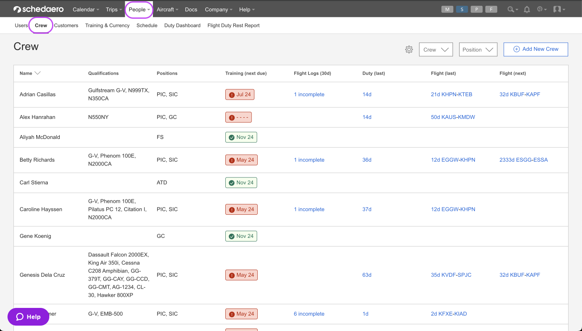Image resolution: width=582 pixels, height=331 pixels.
Task: Open Betty Richards' 12d EGGW-KHPN flight
Action: pos(453,160)
